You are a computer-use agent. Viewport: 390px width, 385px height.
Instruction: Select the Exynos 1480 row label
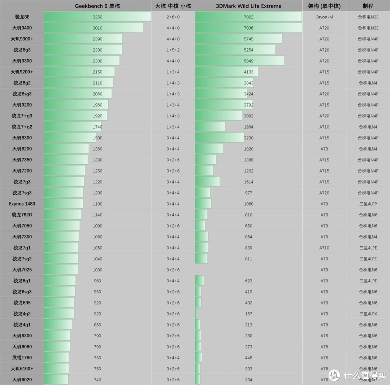click(x=22, y=204)
